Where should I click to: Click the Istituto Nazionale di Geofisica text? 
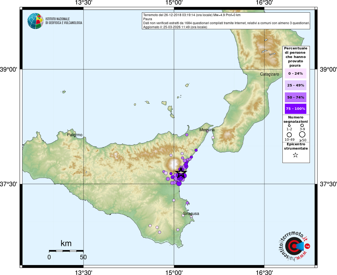[64, 21]
